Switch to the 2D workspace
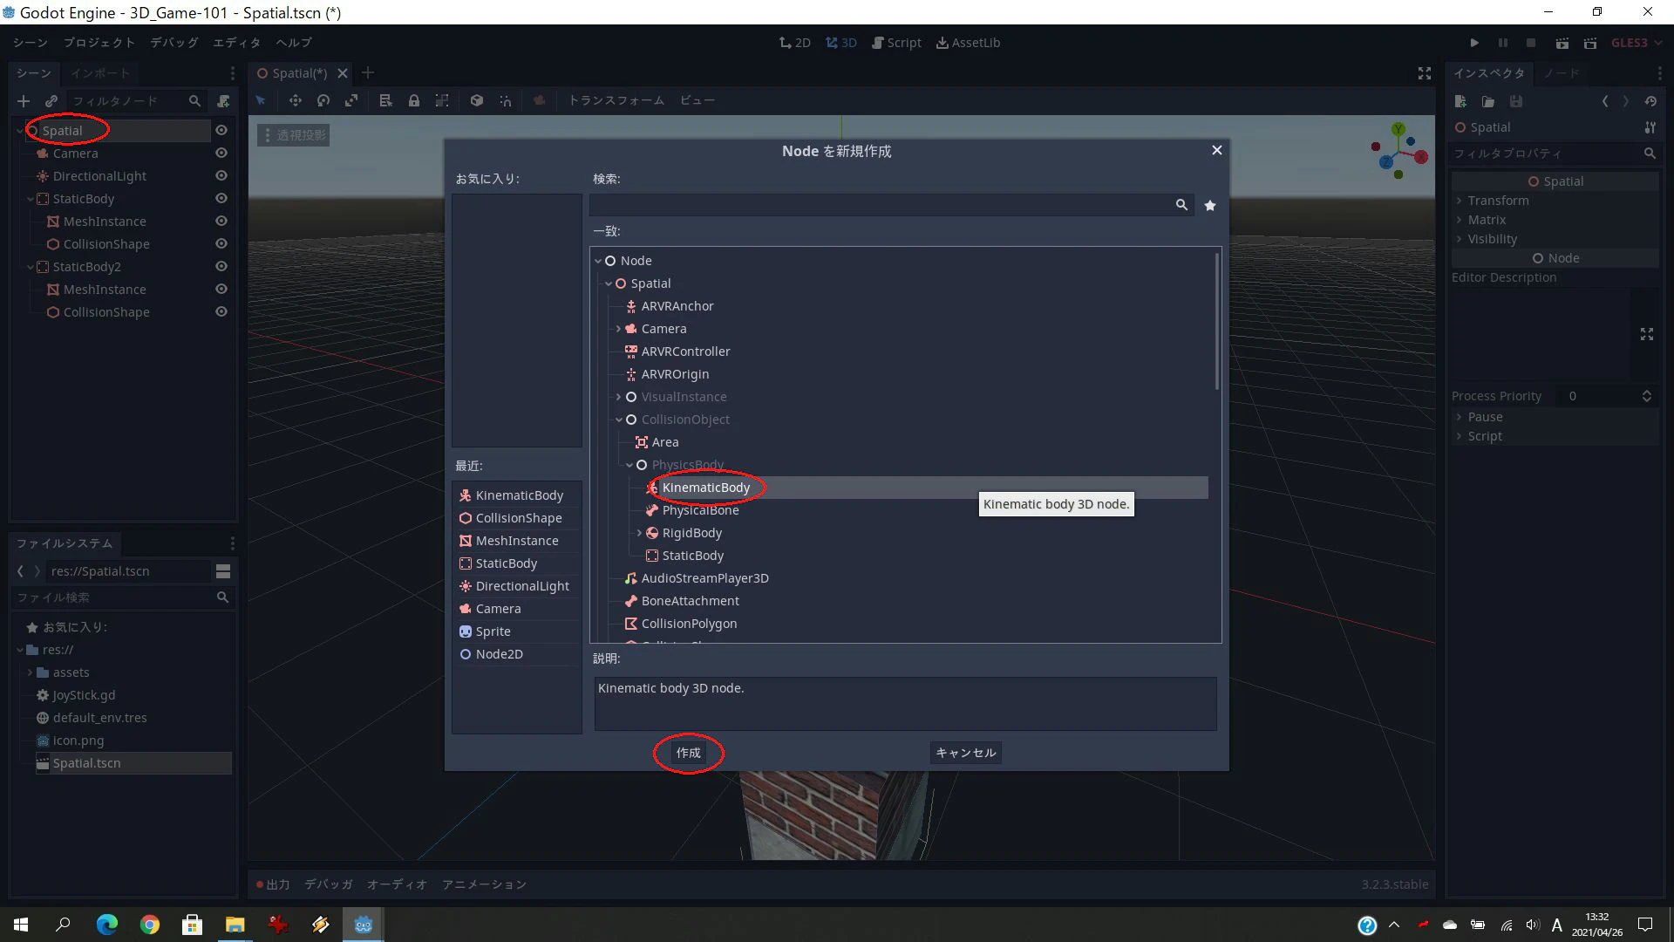Screen dimensions: 1674x942 click(x=794, y=43)
